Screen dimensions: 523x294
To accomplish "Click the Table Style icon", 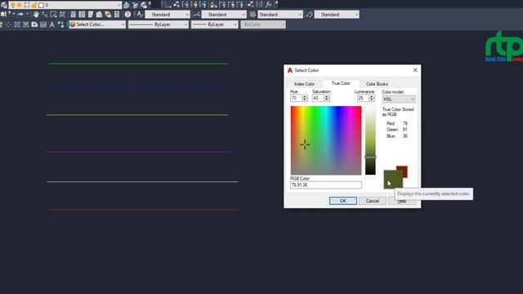I will coord(253,15).
